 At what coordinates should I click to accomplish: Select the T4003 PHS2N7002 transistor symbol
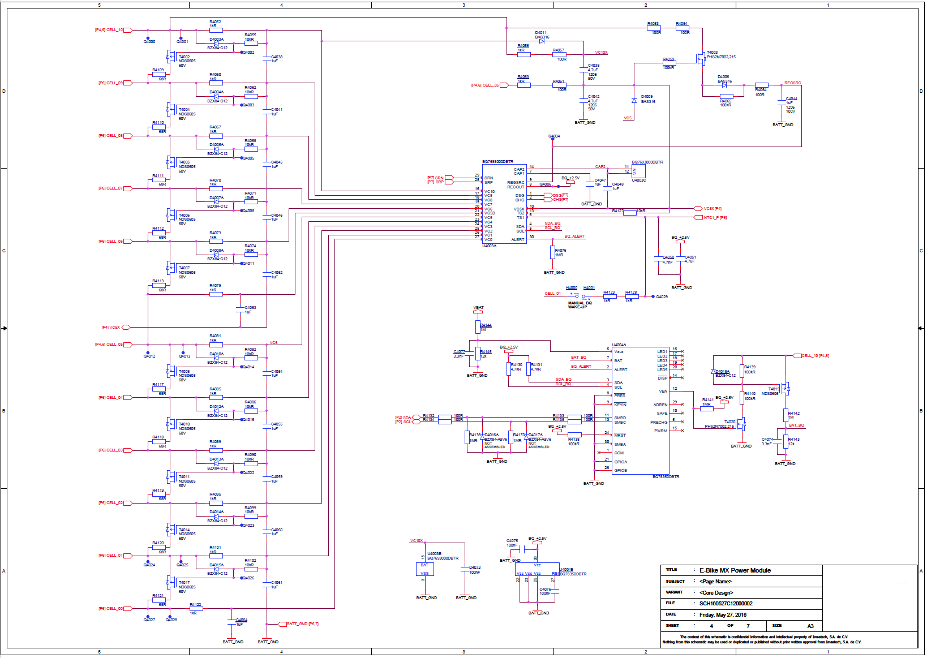click(x=702, y=57)
